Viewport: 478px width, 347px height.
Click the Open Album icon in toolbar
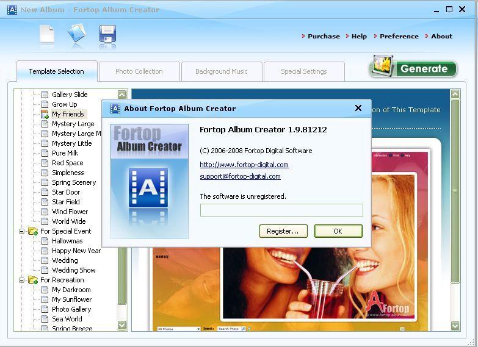pos(76,33)
